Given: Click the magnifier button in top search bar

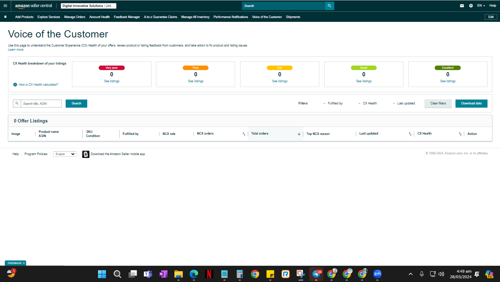Looking at the screenshot, I should 329,6.
